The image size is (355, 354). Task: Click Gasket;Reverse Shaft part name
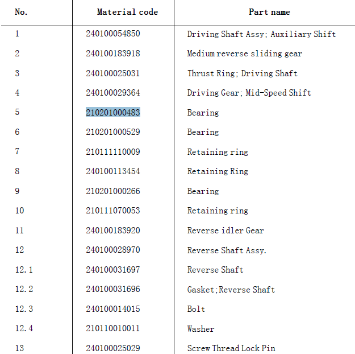tap(231, 290)
